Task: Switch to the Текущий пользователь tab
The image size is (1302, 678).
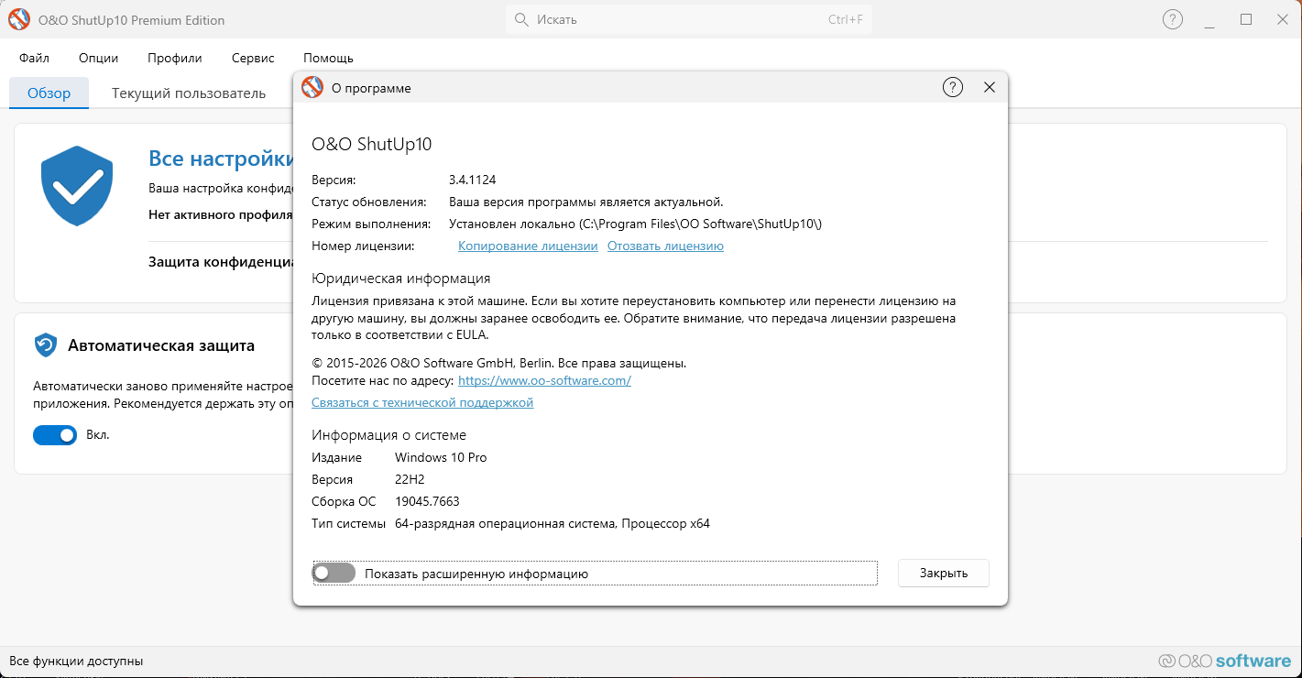Action: tap(189, 93)
